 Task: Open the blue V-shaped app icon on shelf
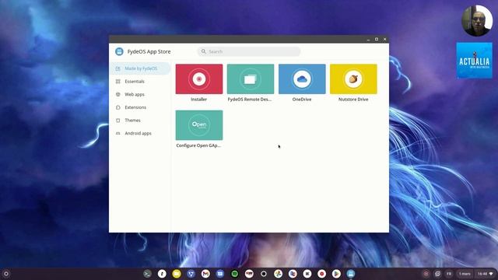(191, 274)
